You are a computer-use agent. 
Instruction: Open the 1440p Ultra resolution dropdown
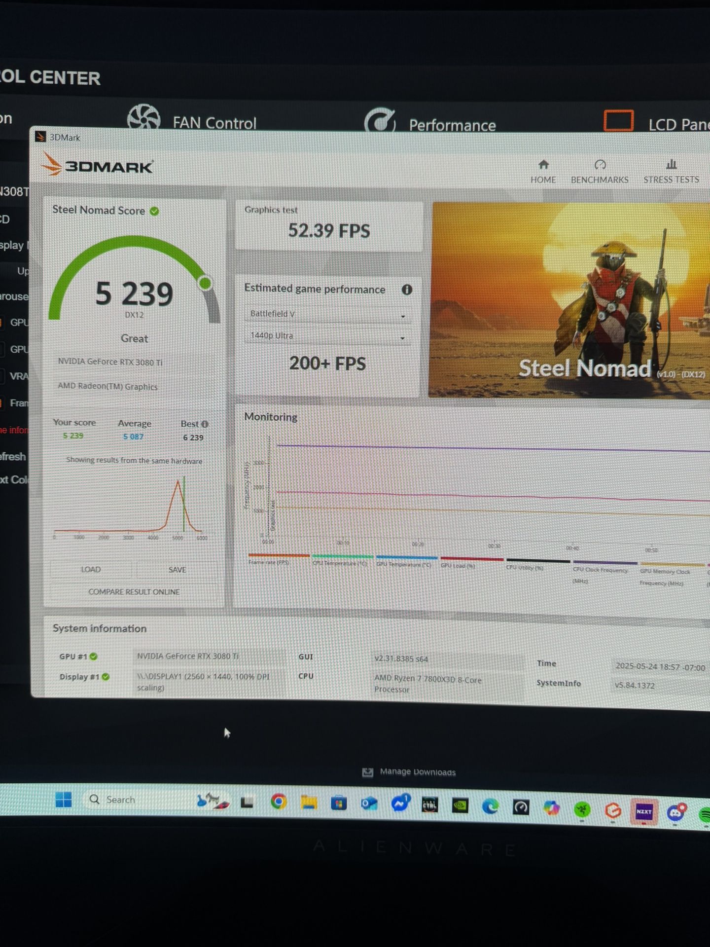(327, 336)
